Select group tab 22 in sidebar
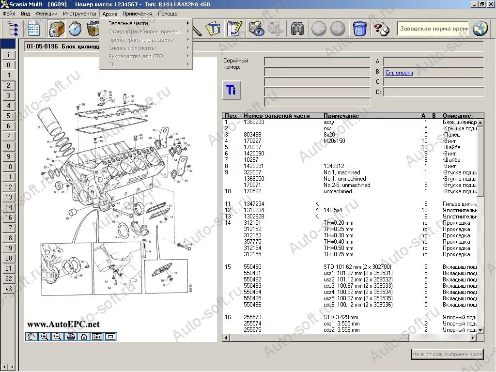Image resolution: width=496 pixels, height=372 pixels. (9, 279)
